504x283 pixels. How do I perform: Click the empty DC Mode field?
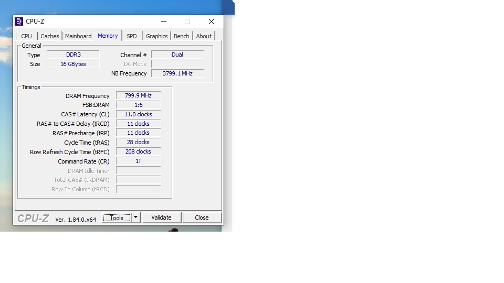point(177,64)
